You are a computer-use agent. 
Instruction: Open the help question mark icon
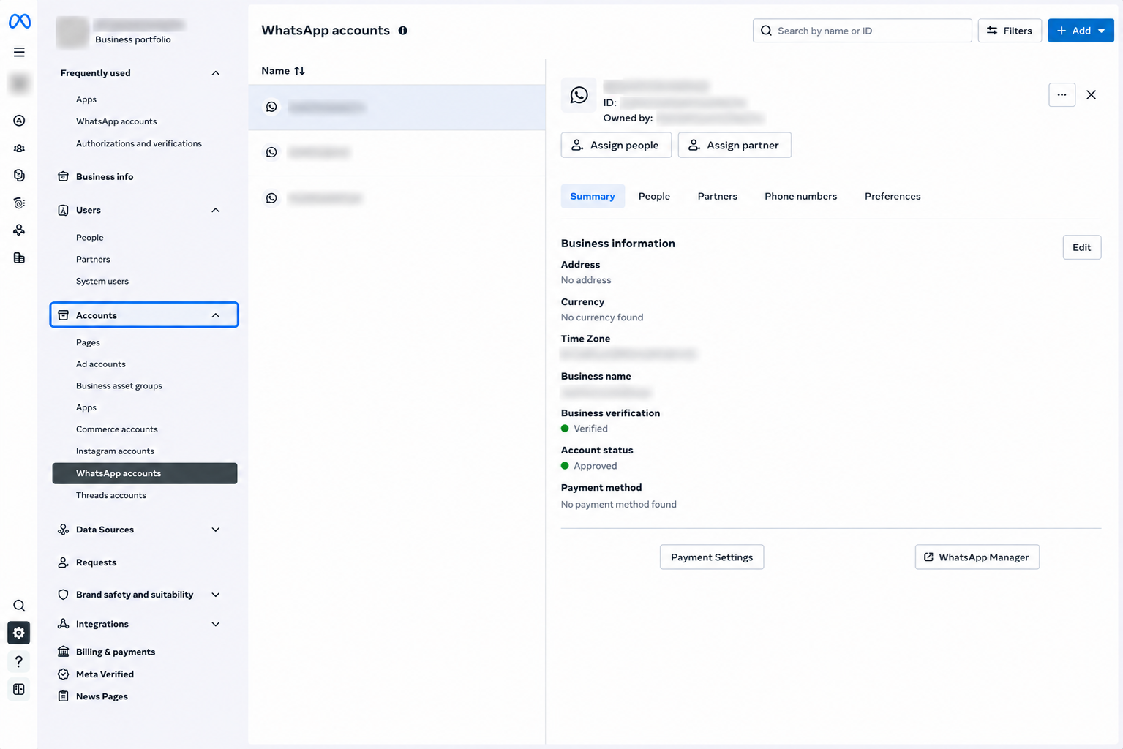click(19, 661)
